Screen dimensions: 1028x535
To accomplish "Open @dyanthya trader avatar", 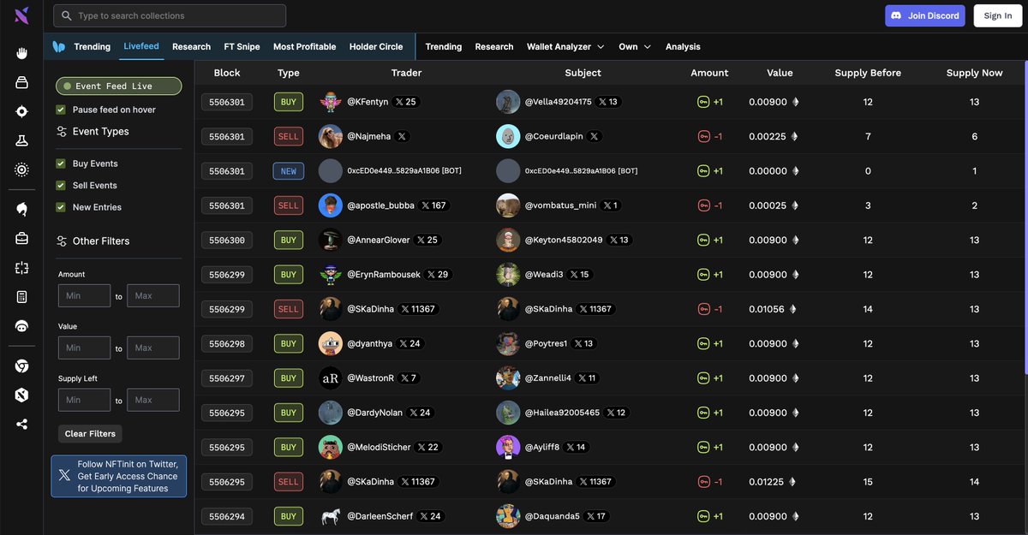I will [331, 343].
